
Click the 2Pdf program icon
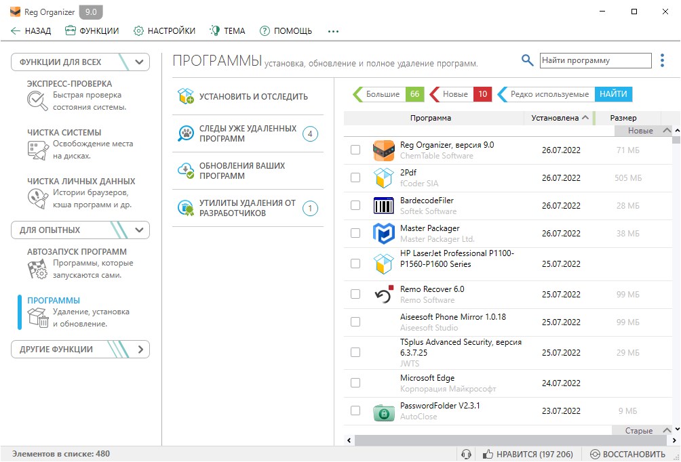(x=383, y=178)
